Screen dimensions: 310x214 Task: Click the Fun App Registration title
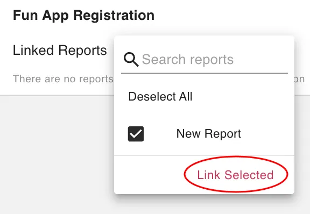point(83,15)
